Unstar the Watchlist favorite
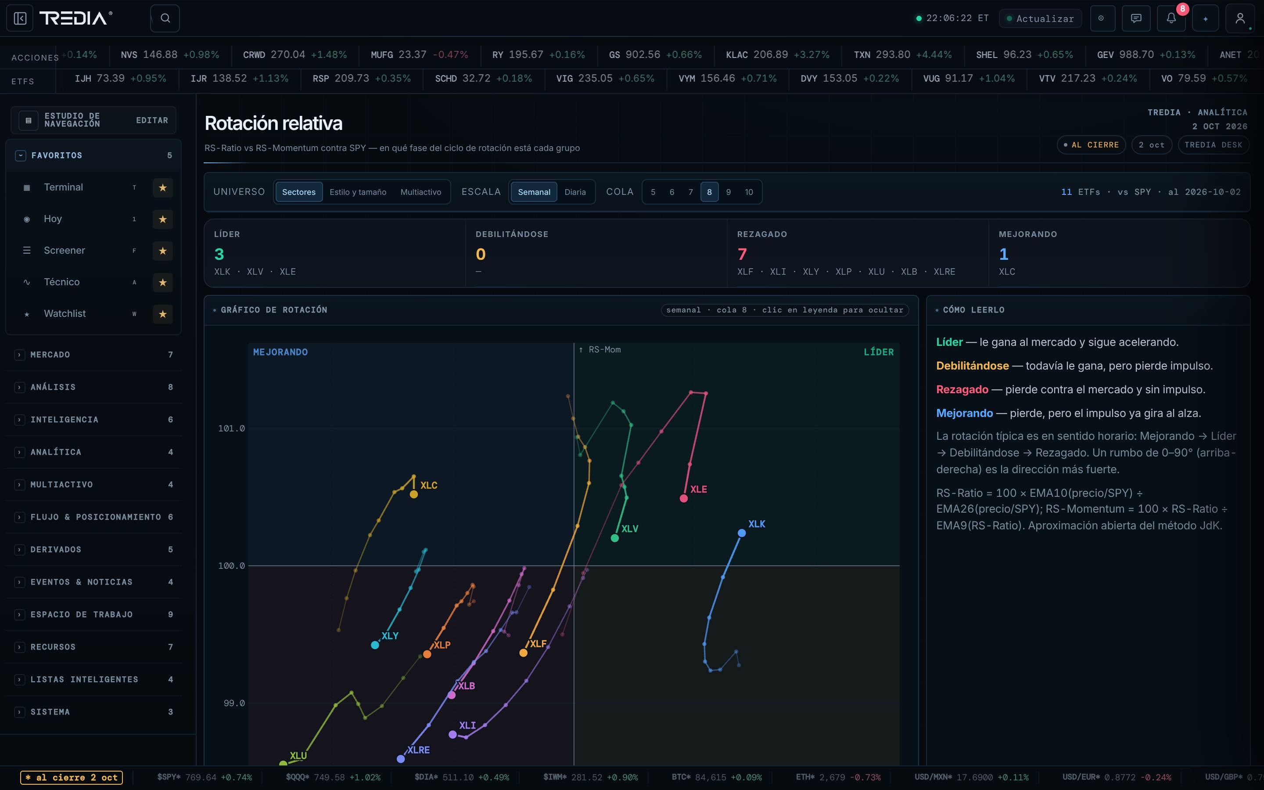Screen dimensions: 1264x790 [x=162, y=314]
